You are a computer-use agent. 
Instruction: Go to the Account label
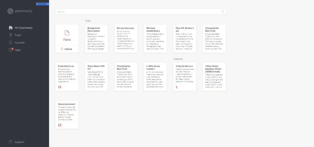click(19, 42)
